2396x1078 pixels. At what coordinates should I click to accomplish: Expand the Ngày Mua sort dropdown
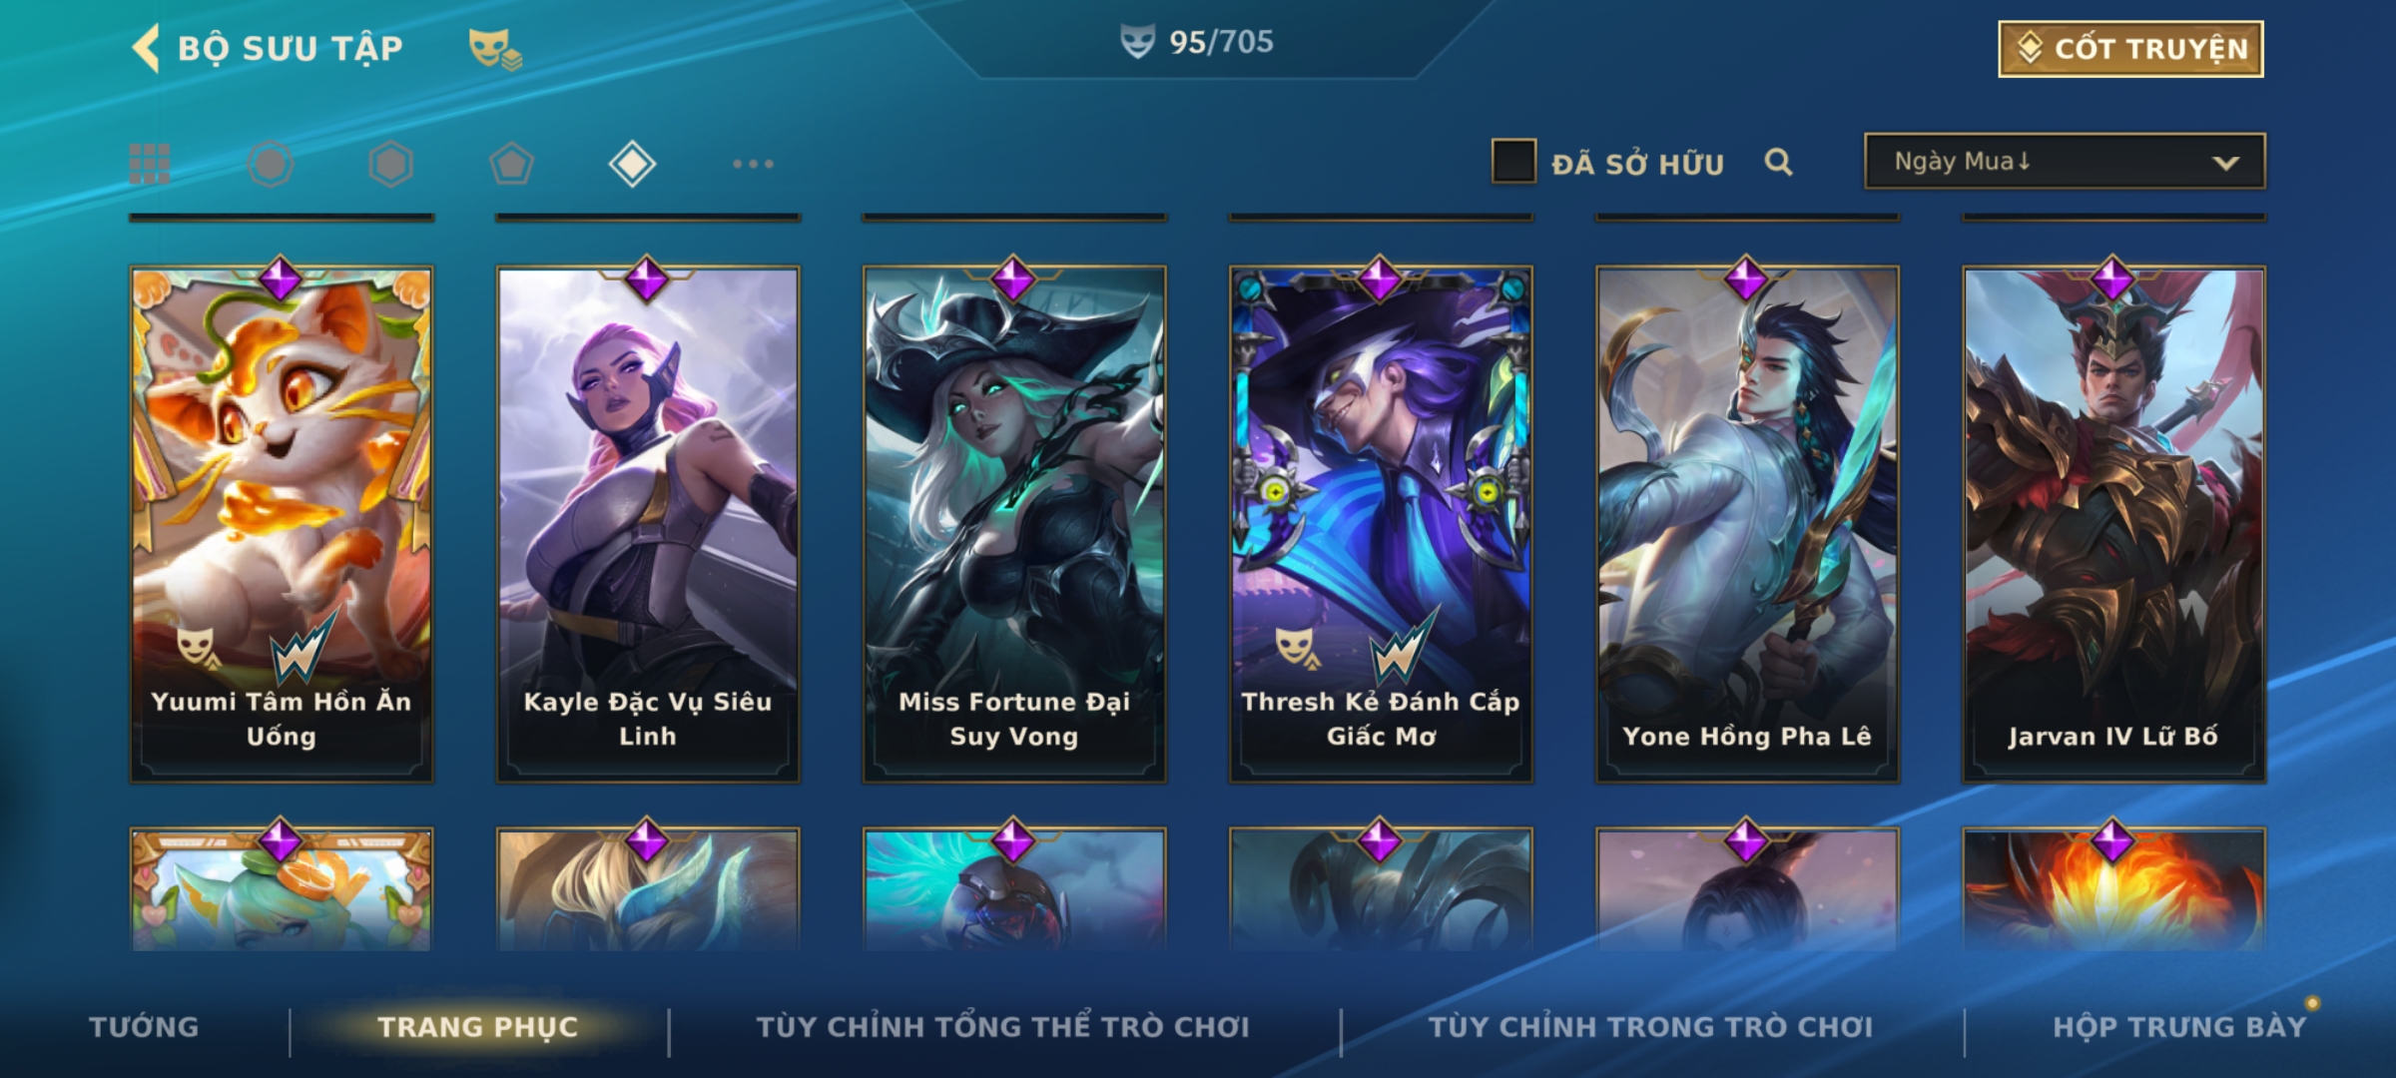tap(2065, 162)
